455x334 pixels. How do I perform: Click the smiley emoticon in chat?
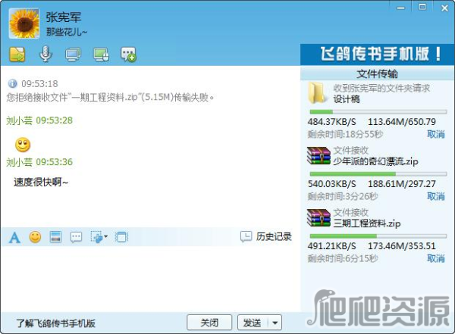pos(23,145)
